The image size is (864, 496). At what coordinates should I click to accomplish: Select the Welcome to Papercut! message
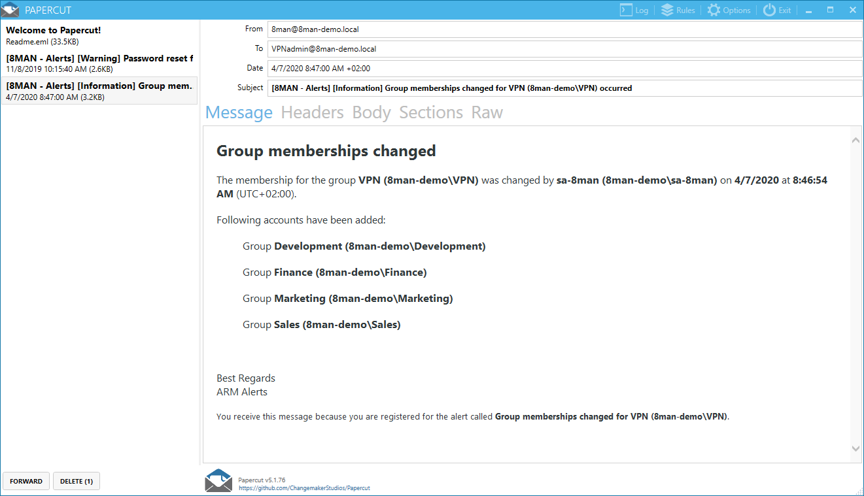coord(99,35)
